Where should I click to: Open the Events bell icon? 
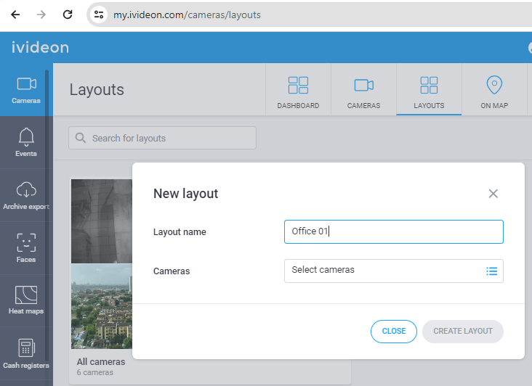tap(26, 137)
